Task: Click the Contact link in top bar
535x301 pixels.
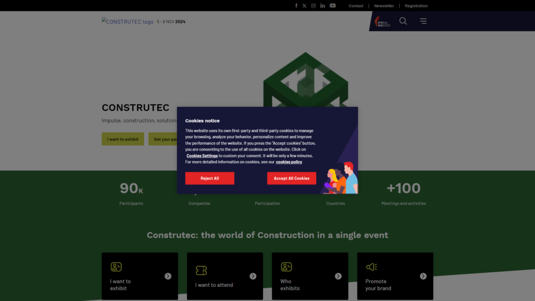Action: 356,6
